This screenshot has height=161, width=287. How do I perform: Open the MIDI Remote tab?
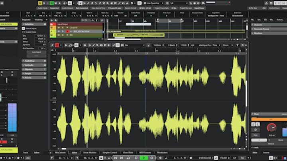tap(145, 153)
